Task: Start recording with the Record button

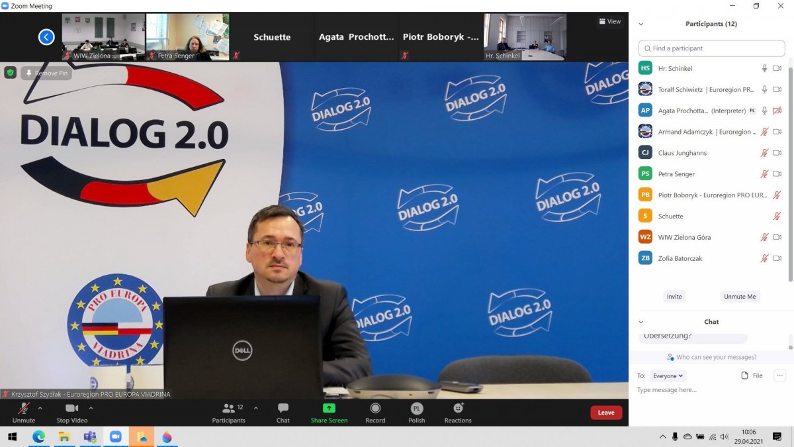Action: click(375, 413)
